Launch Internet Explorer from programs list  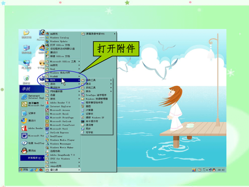[63, 106]
